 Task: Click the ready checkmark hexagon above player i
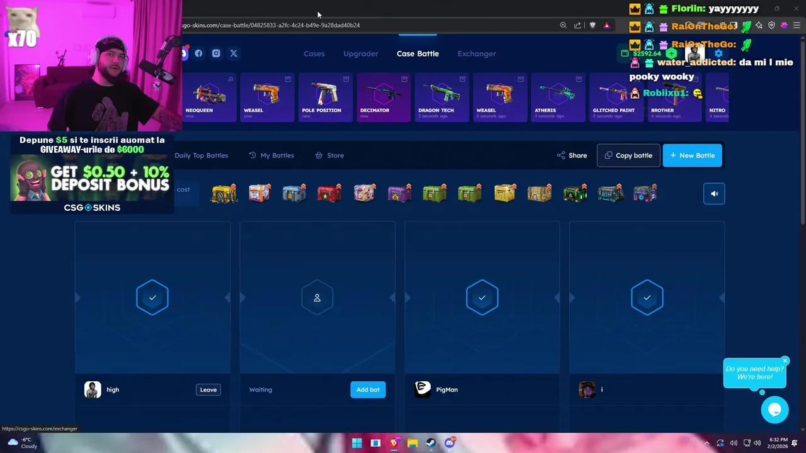pyautogui.click(x=647, y=298)
